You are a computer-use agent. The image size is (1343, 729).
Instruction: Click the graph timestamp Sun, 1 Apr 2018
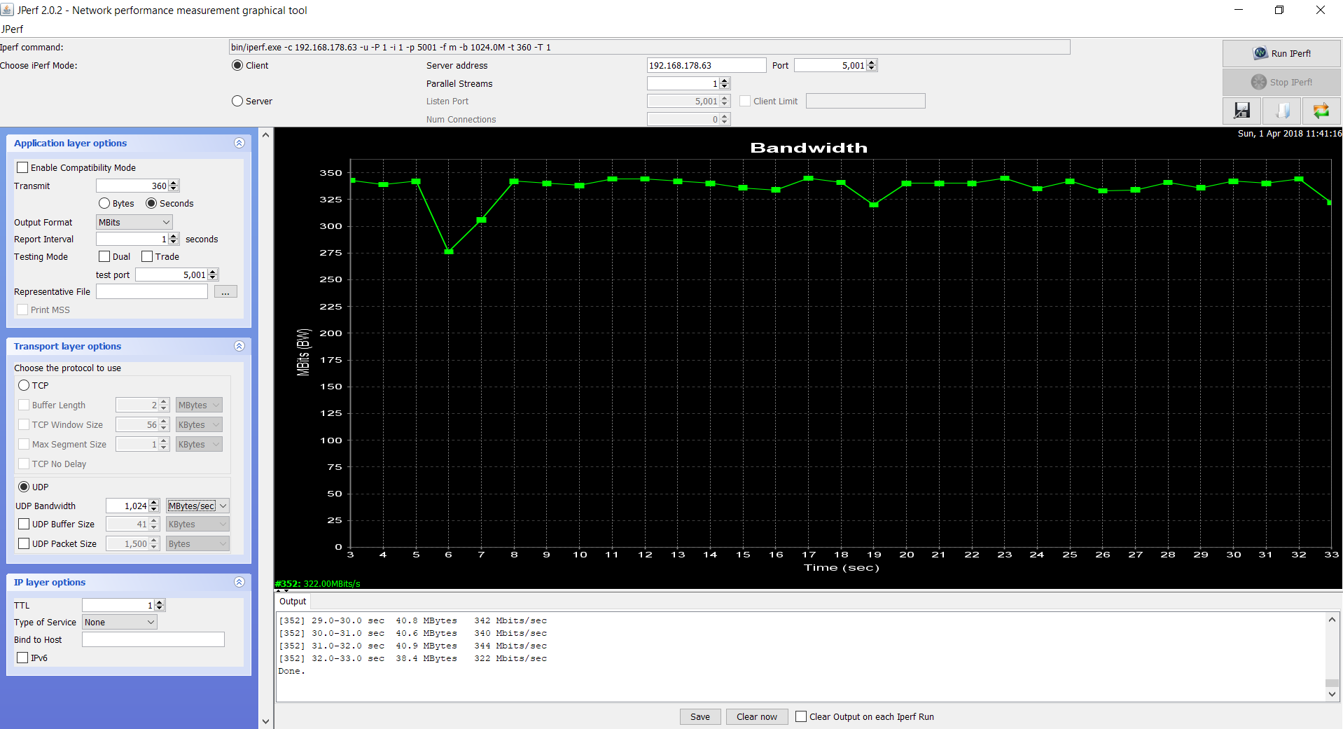(x=1289, y=133)
